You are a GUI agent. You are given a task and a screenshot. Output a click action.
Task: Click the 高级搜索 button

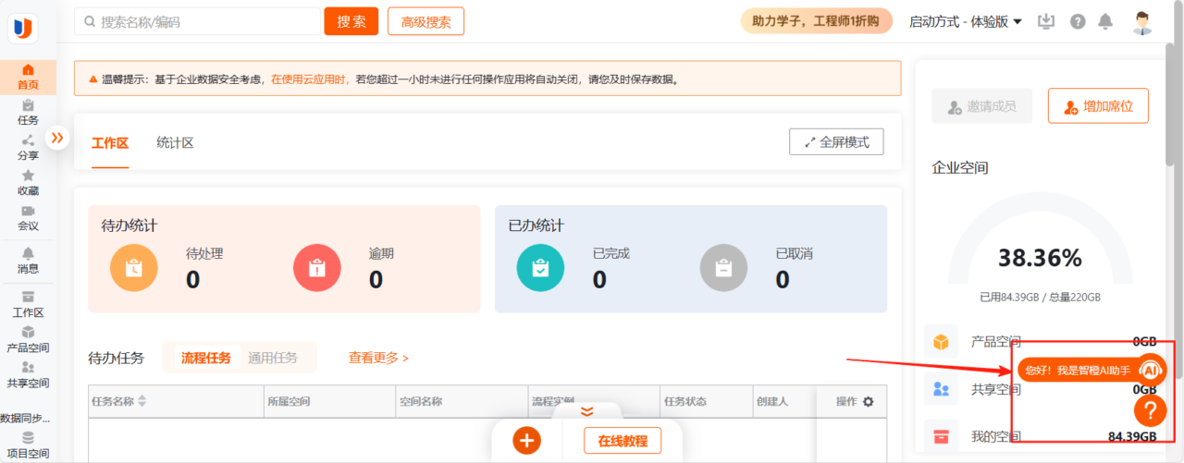click(425, 21)
